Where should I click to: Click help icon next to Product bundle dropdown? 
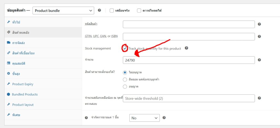click(x=99, y=10)
